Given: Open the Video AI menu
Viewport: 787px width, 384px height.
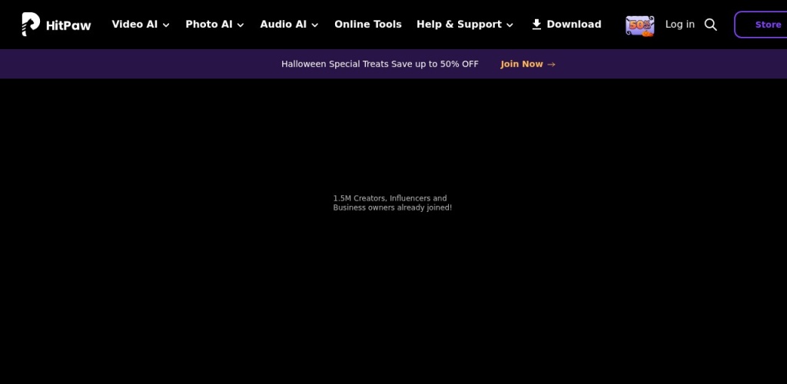Looking at the screenshot, I should coord(134,25).
